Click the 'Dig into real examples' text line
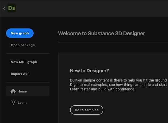Viewport: 168px width, 123px height. (118, 85)
